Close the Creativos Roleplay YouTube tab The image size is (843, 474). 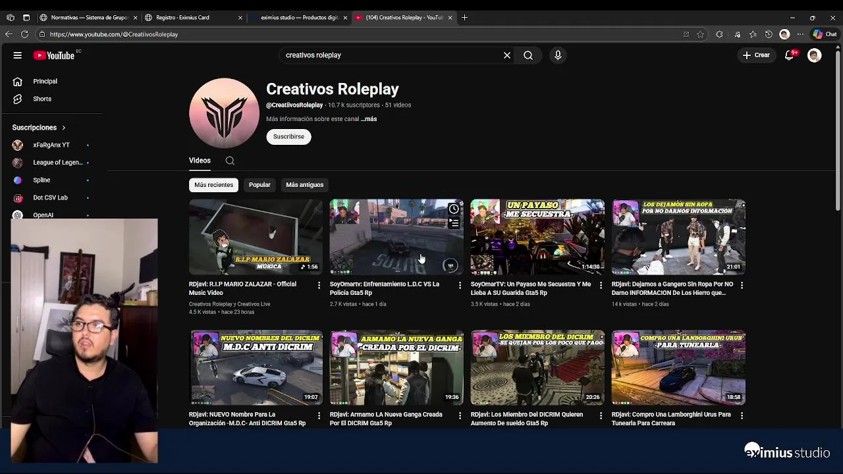pyautogui.click(x=450, y=18)
